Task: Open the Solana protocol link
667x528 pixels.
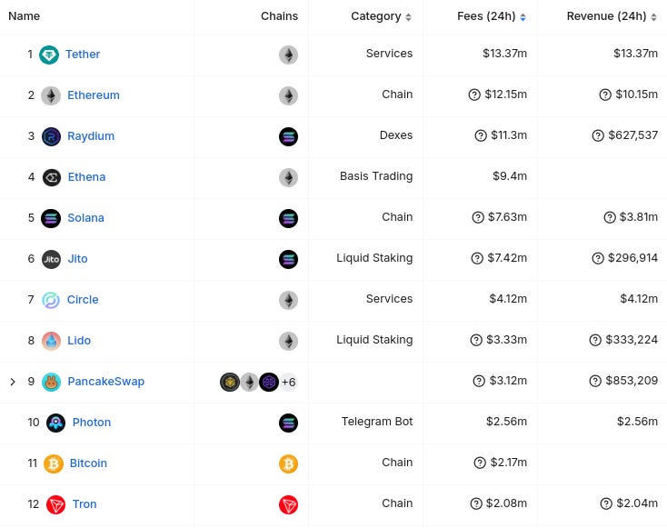Action: [86, 218]
